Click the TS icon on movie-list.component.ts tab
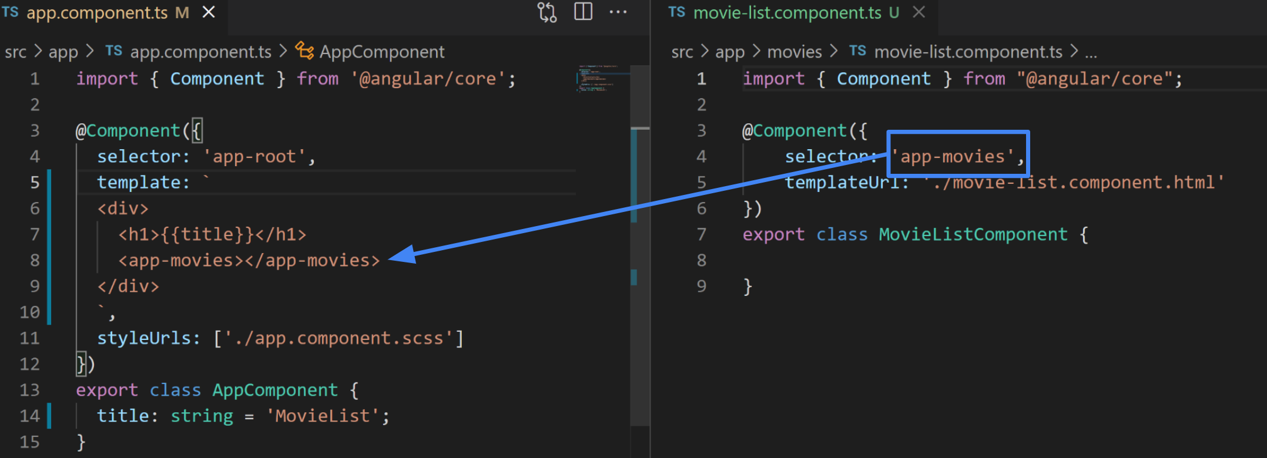 click(x=677, y=12)
